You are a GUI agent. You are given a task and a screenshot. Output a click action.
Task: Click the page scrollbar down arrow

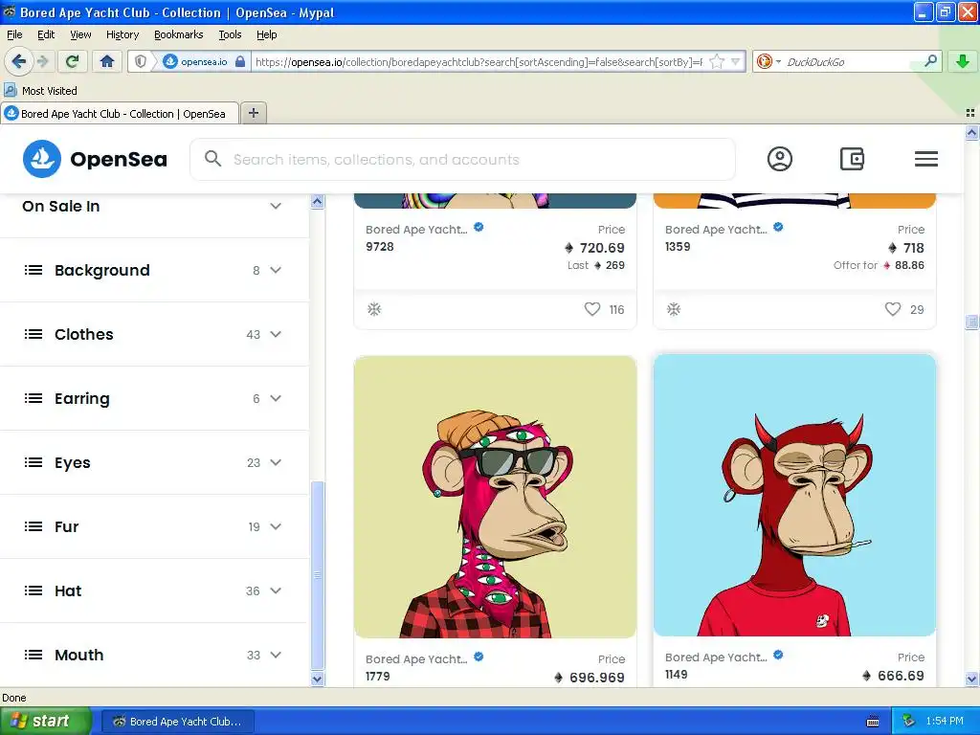point(972,679)
